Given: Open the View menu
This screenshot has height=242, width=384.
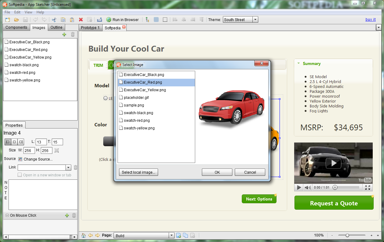Looking at the screenshot, I should pos(28,12).
